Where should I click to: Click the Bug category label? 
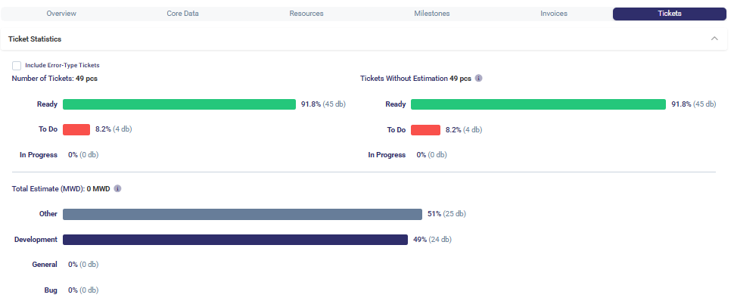pyautogui.click(x=51, y=290)
